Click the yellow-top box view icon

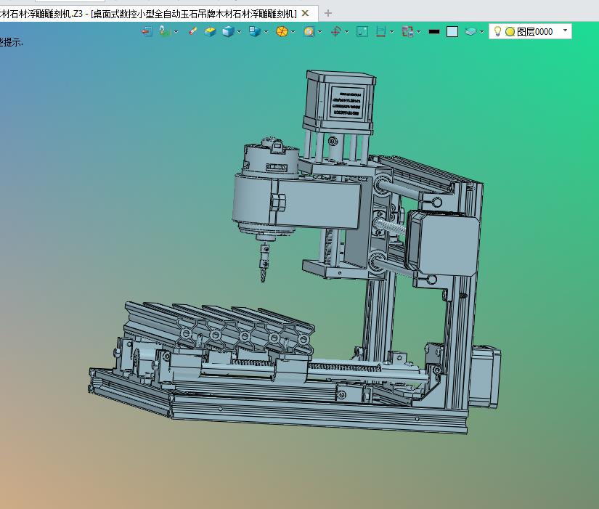210,31
